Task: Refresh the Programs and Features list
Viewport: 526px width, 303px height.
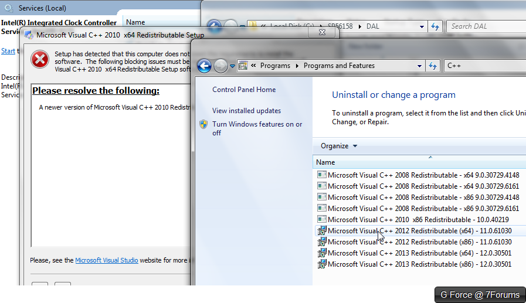Action: click(433, 66)
